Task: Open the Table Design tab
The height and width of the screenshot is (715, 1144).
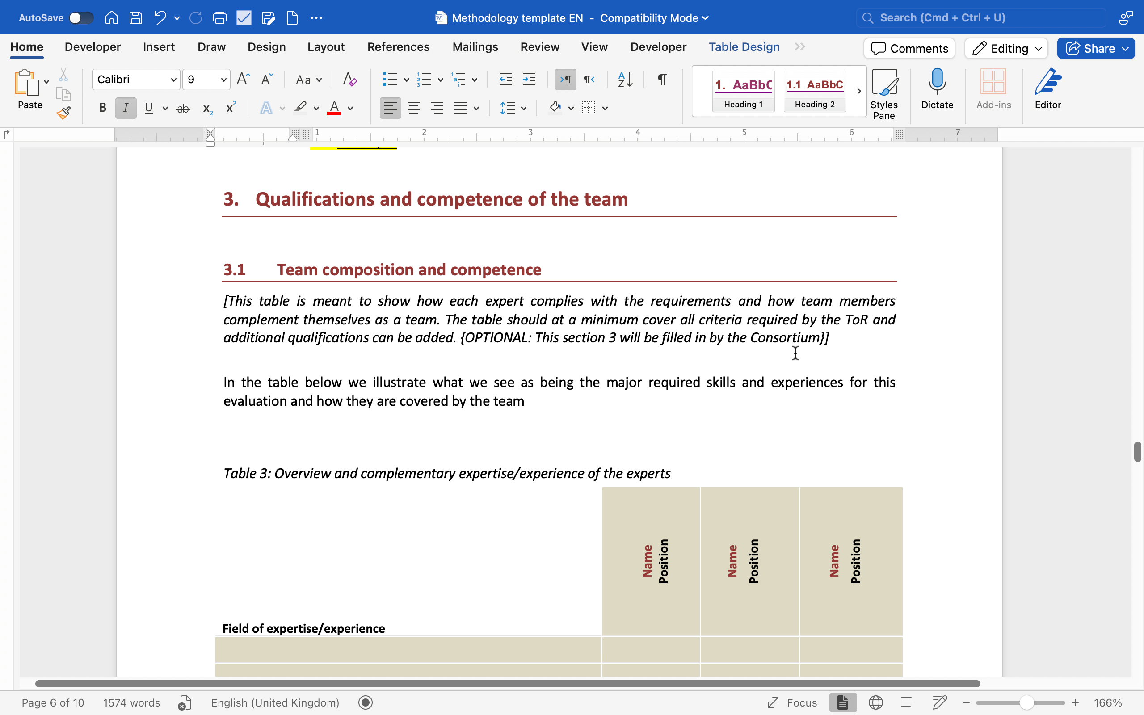Action: 744,47
